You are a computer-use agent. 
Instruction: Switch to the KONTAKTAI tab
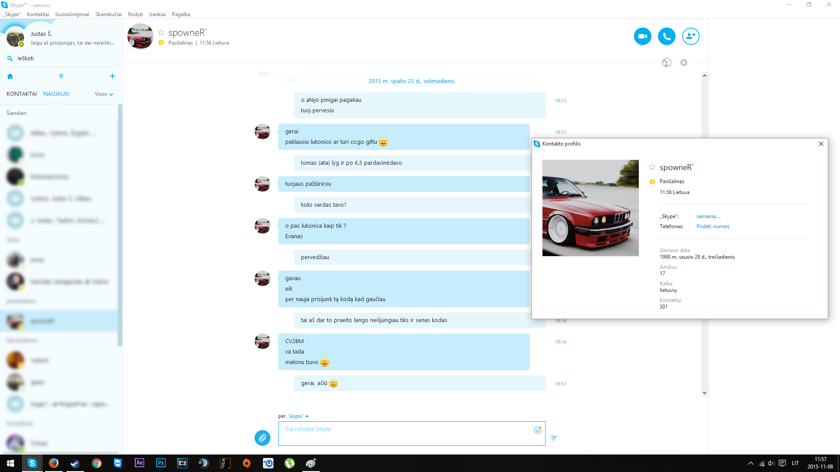(21, 94)
